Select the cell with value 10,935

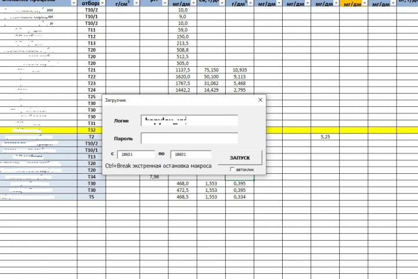pos(240,70)
